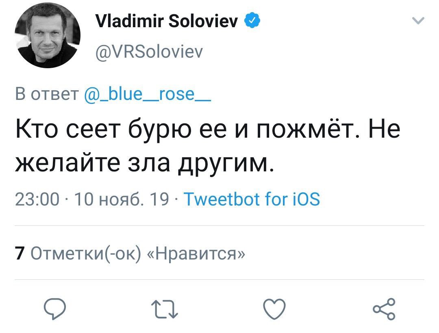Click the @VRSoloviev handle
Viewport: 439px width, 333px height.
tap(149, 52)
